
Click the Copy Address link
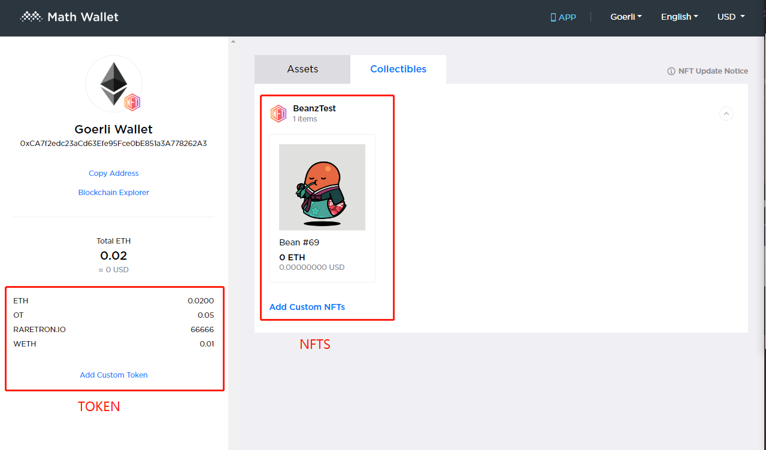pyautogui.click(x=114, y=174)
